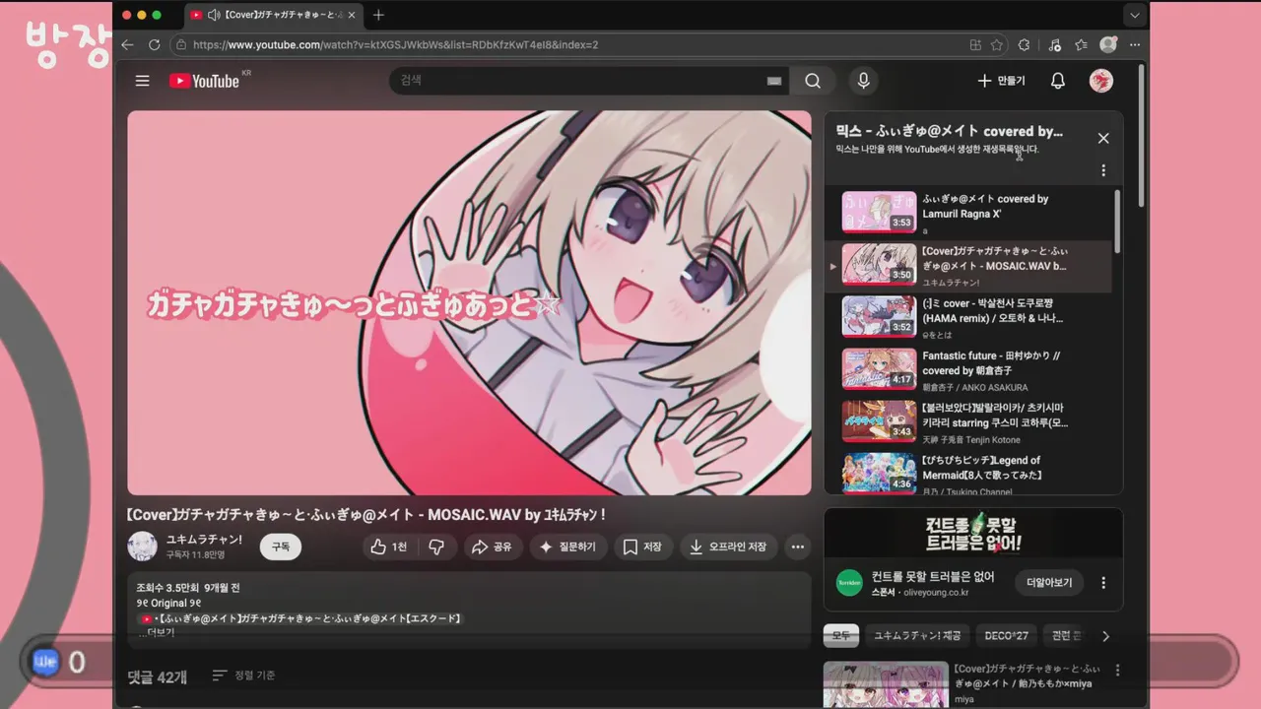1261x709 pixels.
Task: Start voice search with microphone icon
Action: pos(864,81)
